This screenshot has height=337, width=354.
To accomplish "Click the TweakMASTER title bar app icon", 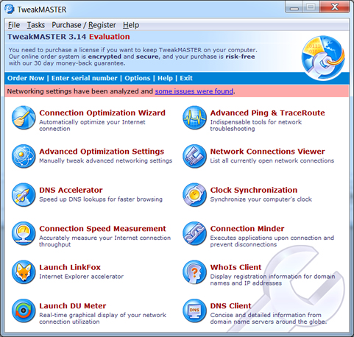I will pos(10,9).
